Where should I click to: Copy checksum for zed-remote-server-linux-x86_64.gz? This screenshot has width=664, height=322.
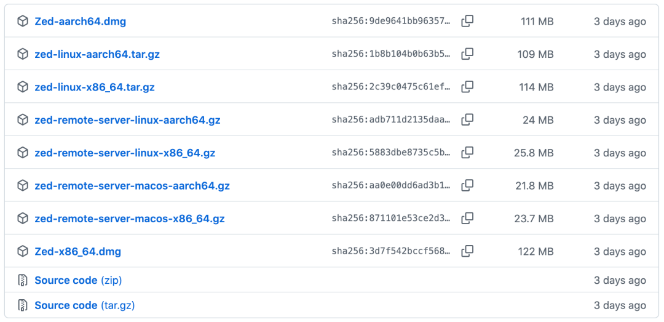467,153
